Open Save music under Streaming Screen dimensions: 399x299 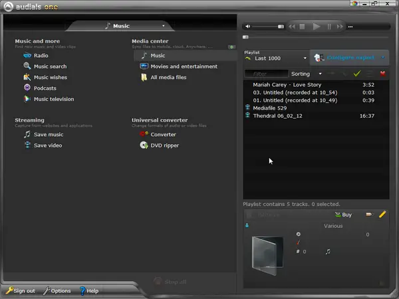point(43,134)
